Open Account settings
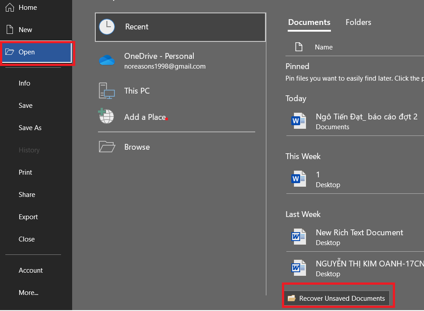Image resolution: width=424 pixels, height=311 pixels. pyautogui.click(x=31, y=270)
